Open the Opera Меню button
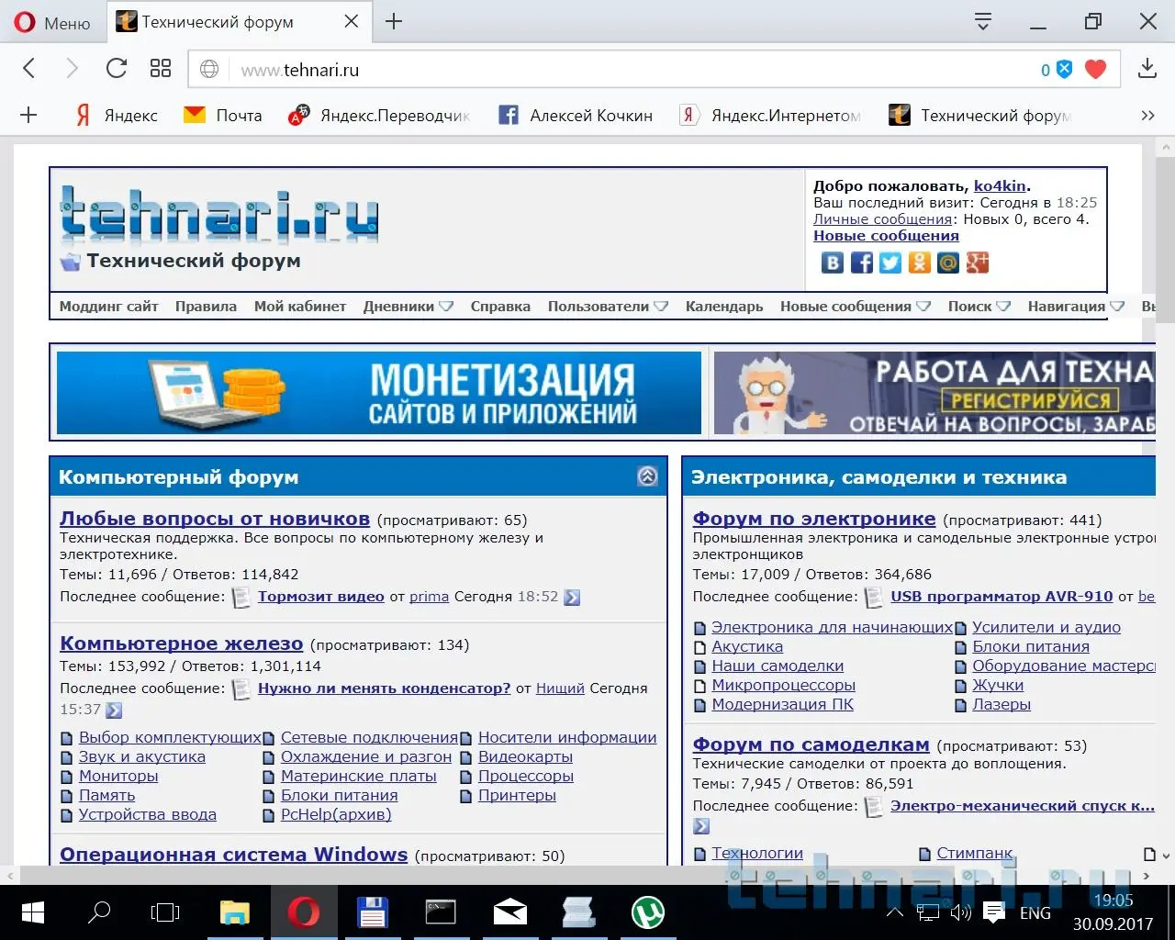The image size is (1175, 940). [x=52, y=22]
